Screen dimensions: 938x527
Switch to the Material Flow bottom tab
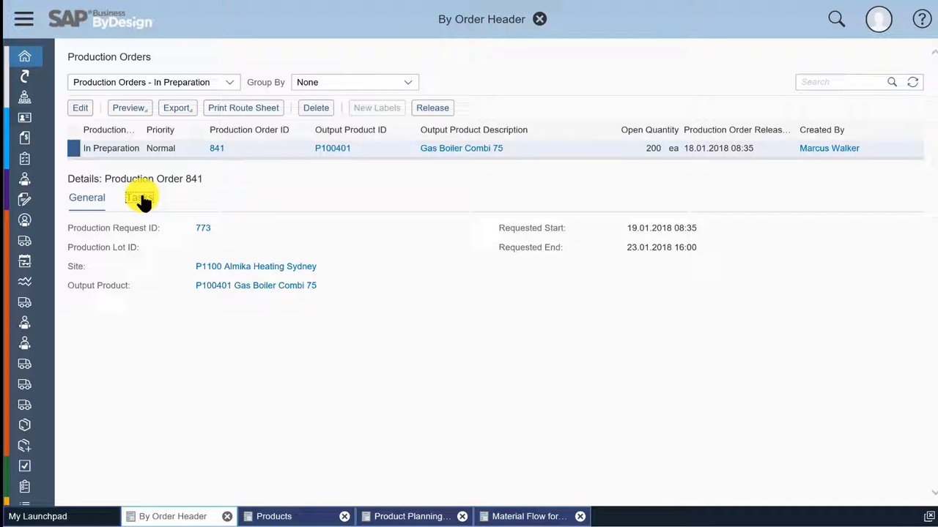[530, 516]
